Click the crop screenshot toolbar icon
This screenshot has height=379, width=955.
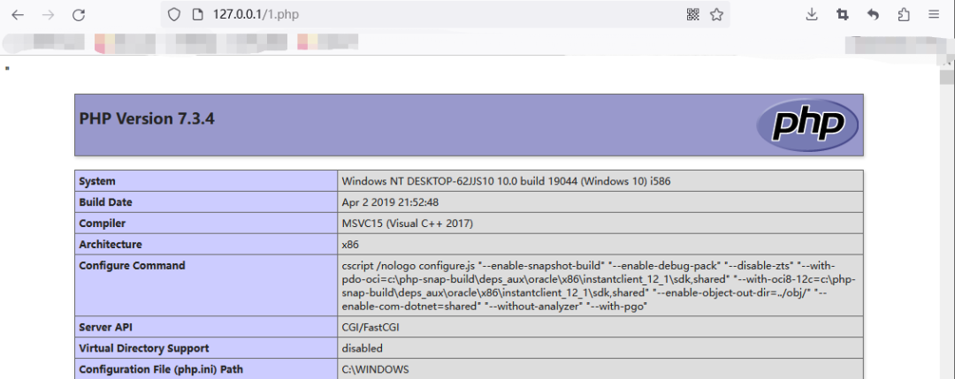(x=843, y=15)
